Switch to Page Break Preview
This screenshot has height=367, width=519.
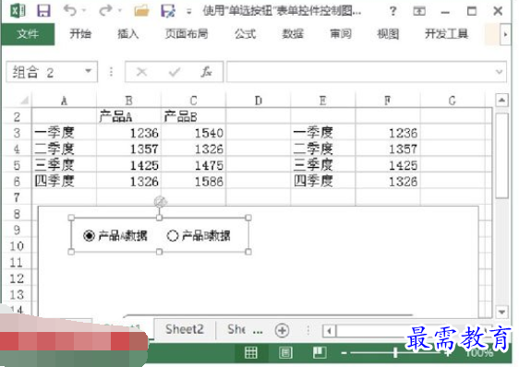click(x=320, y=352)
